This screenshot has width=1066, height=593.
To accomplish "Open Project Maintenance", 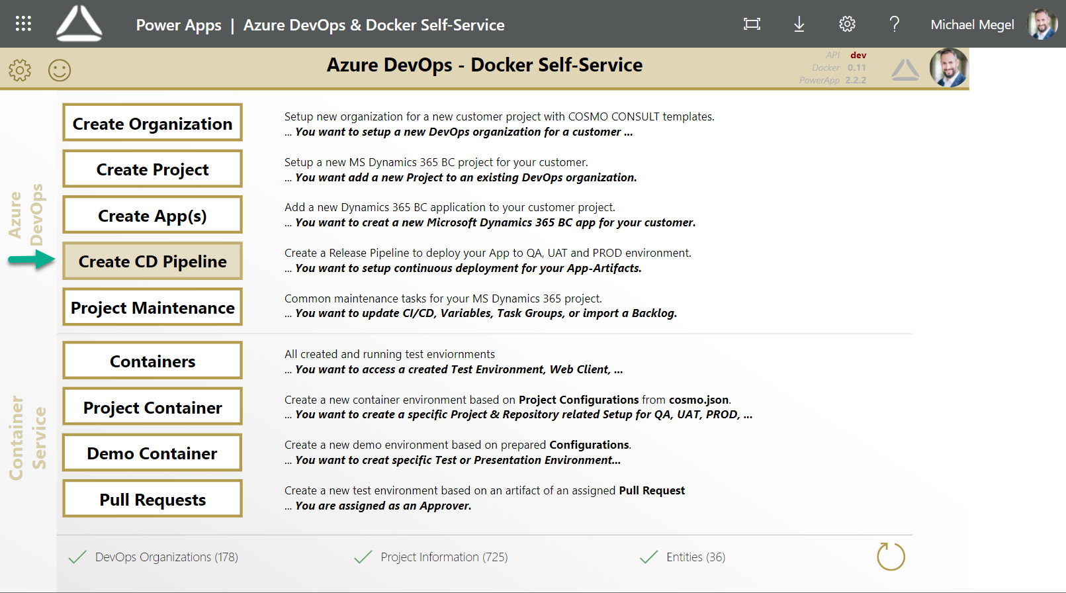I will 153,307.
